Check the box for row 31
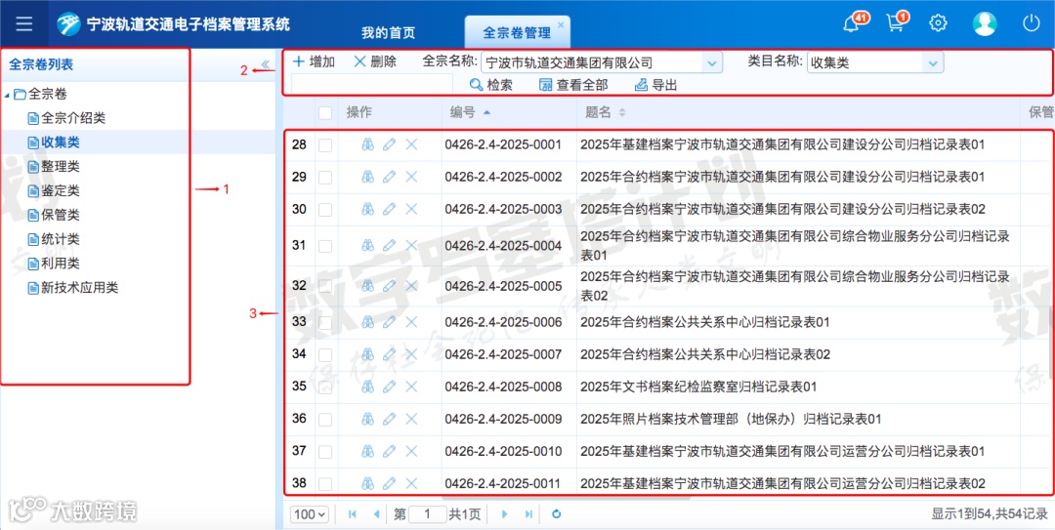 325,246
